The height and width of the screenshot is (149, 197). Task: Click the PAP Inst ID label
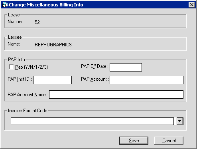(20, 79)
